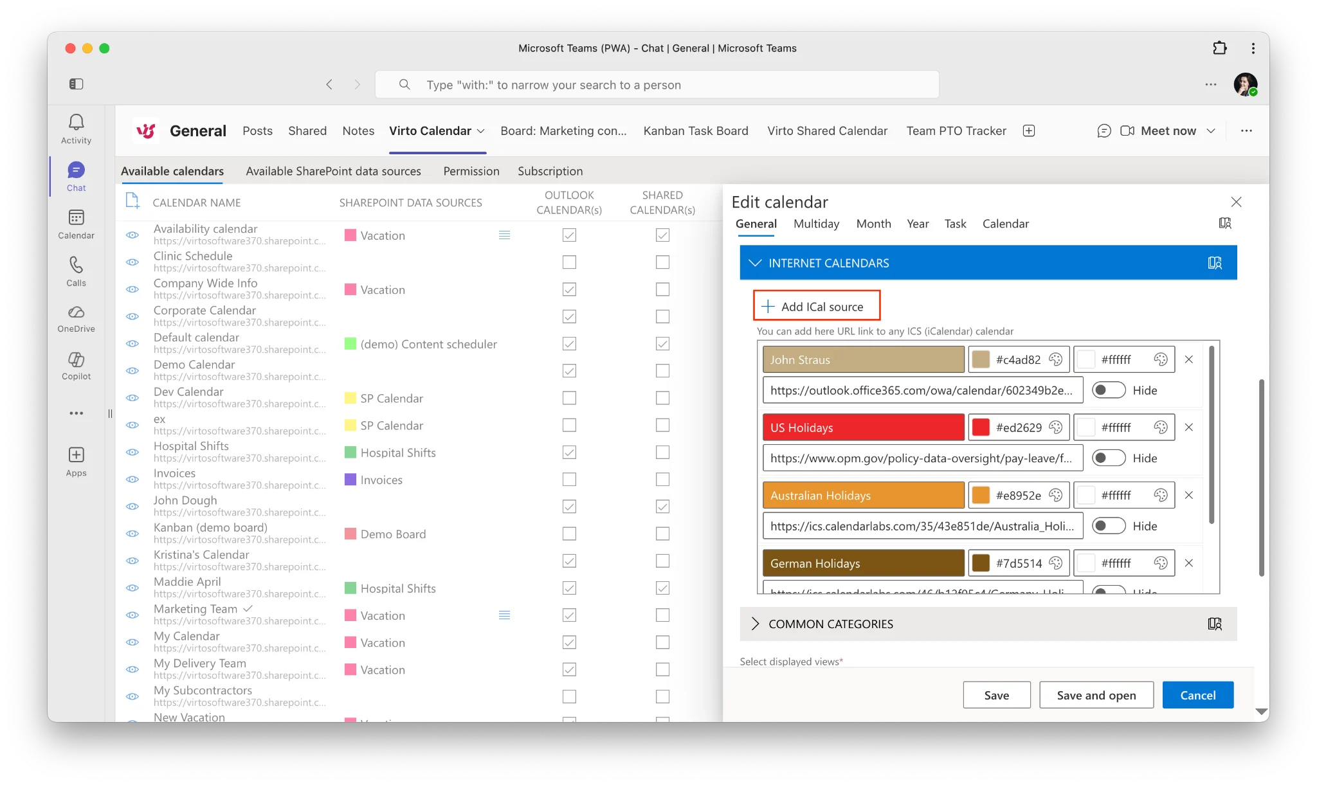Delete the Australian Holidays iCal source
Screen dimensions: 1317x785
coord(1189,496)
